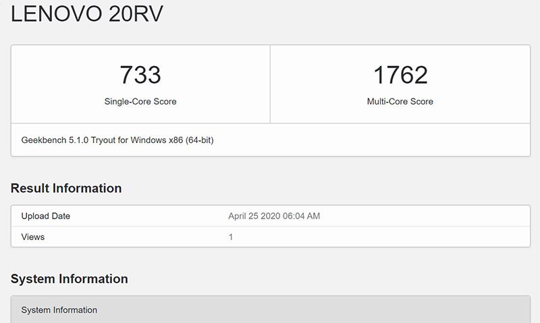Click the Single-Core Score label

point(140,101)
